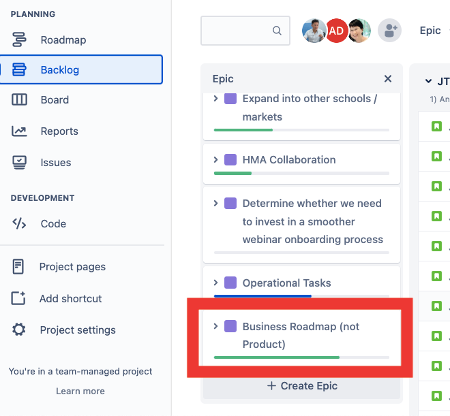Filter by the AD avatar
The height and width of the screenshot is (416, 450).
[x=336, y=31]
